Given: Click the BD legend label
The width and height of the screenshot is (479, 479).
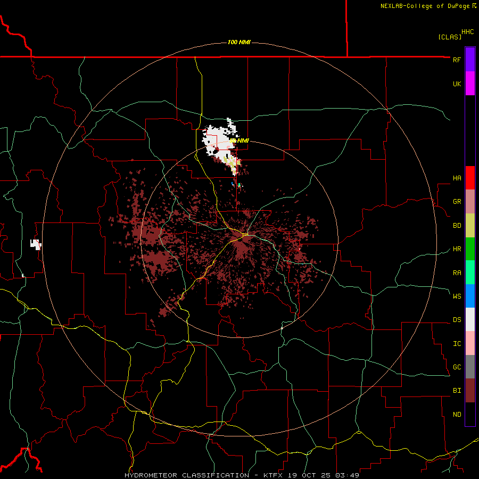Looking at the screenshot, I should point(457,226).
